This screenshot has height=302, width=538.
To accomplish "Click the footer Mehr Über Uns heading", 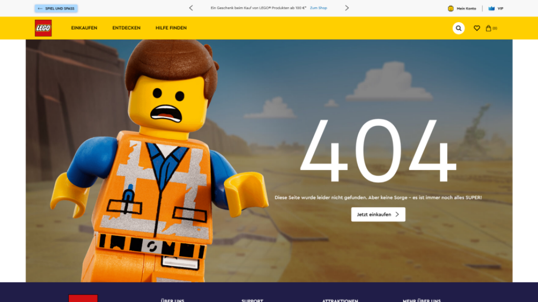I will tap(422, 300).
